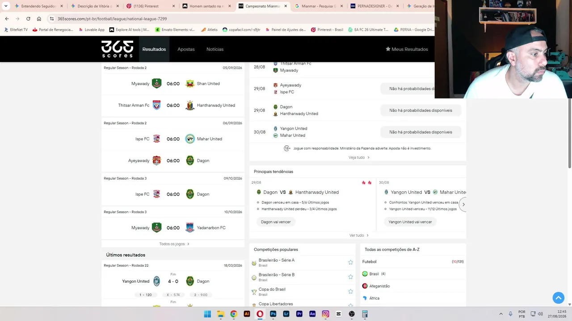Click the Ayeyawady crest in fixtures
This screenshot has height=321, width=572.
pyautogui.click(x=156, y=160)
